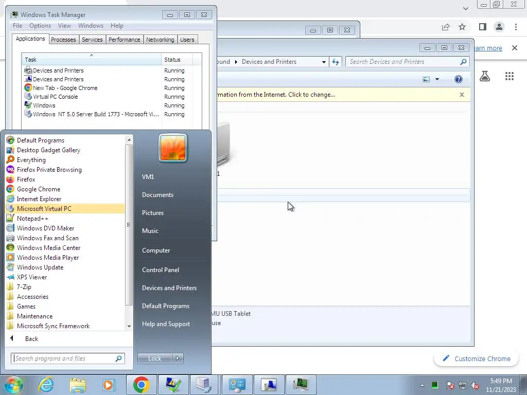Open the View menu in Task Manager
The image size is (527, 395).
[x=64, y=26]
